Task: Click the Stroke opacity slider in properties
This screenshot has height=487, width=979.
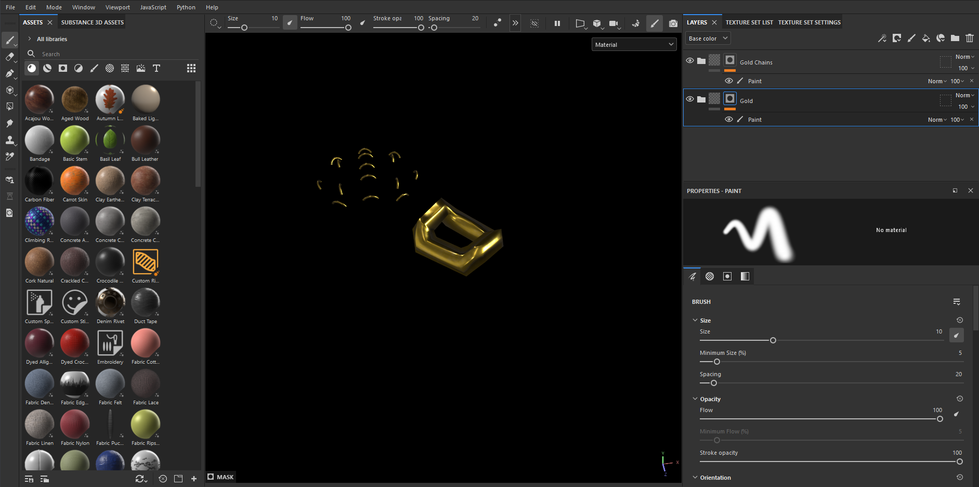Action: 831,462
